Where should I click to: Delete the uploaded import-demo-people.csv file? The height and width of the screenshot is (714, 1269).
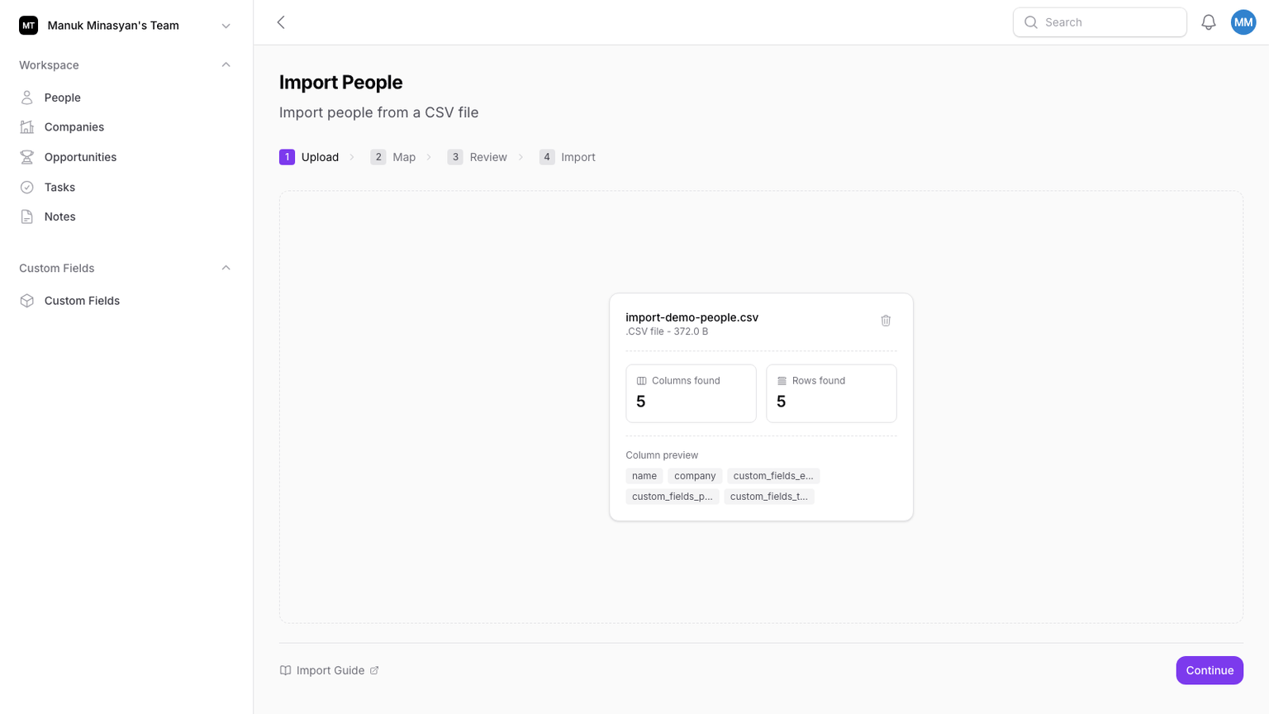(x=885, y=321)
